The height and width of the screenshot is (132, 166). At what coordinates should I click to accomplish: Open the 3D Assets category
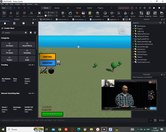point(9,45)
